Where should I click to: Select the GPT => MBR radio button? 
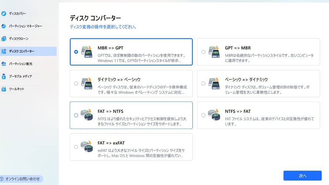[x=203, y=52]
